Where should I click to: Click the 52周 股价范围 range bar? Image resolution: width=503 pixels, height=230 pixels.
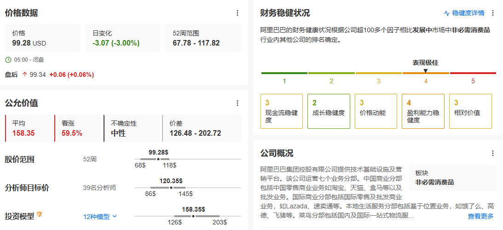(188, 159)
